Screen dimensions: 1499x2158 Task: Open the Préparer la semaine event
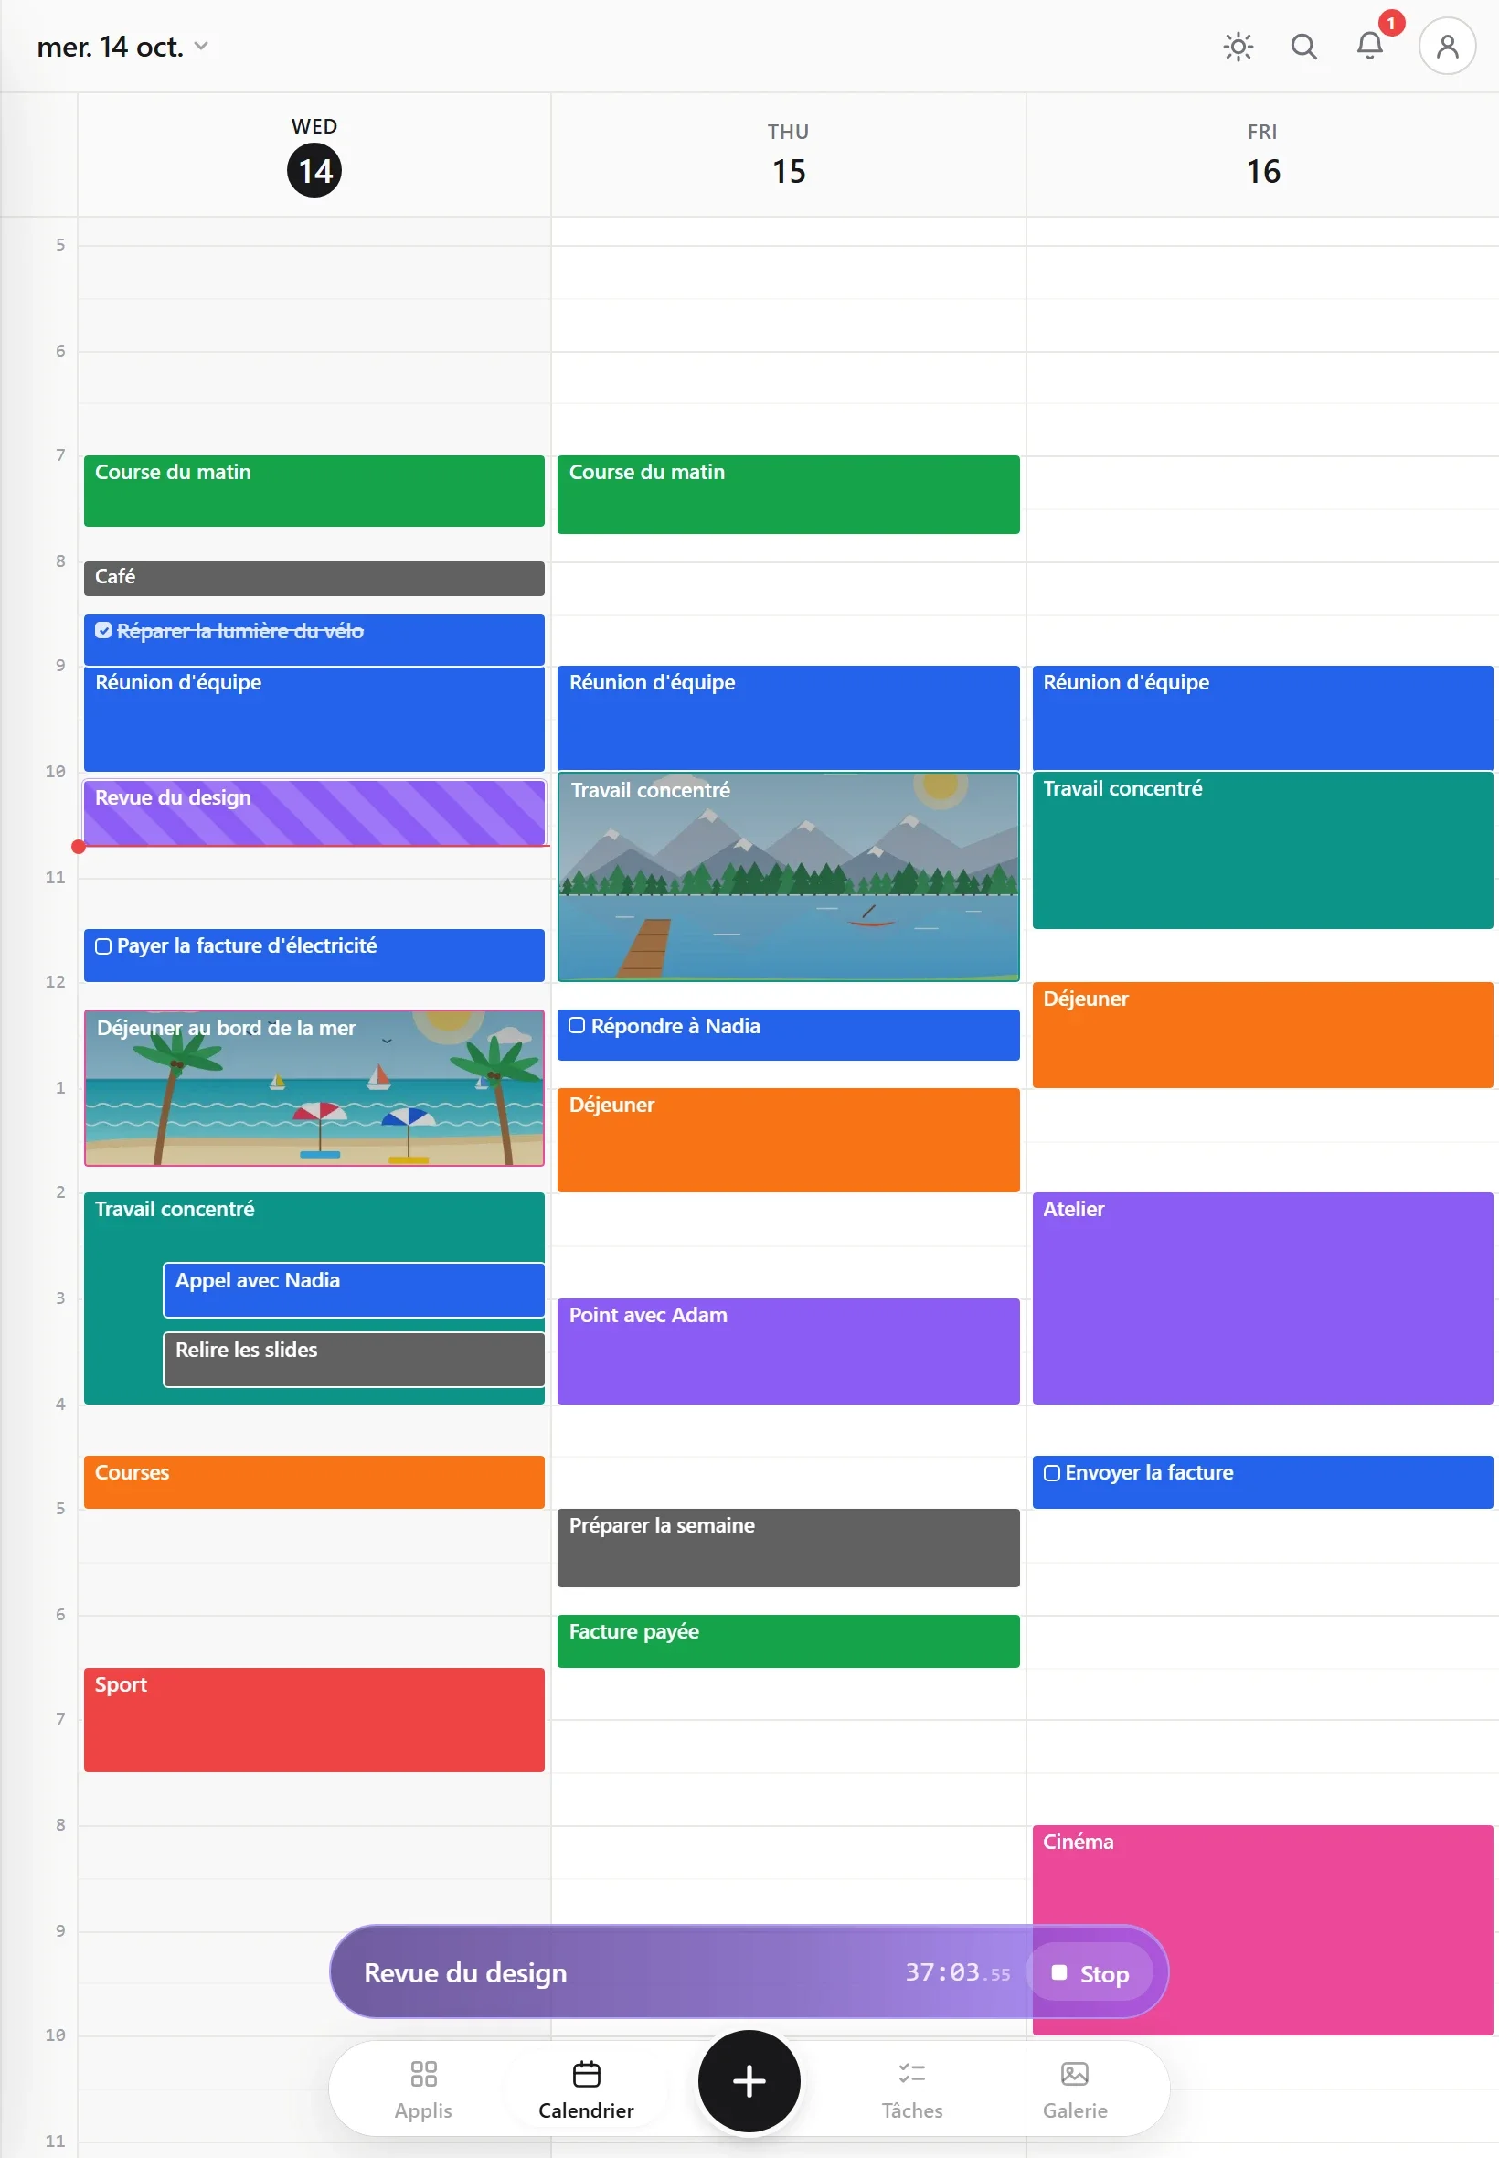pos(788,1547)
